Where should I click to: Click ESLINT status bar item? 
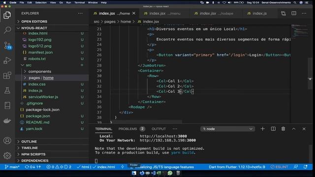click(279, 167)
